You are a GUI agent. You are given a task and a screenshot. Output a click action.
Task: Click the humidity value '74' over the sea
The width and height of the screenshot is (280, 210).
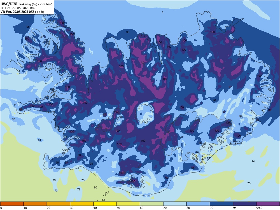coord(253,162)
